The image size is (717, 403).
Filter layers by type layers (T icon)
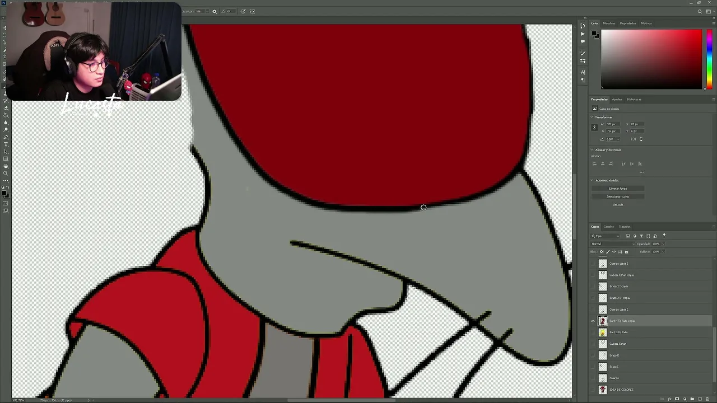coord(641,236)
